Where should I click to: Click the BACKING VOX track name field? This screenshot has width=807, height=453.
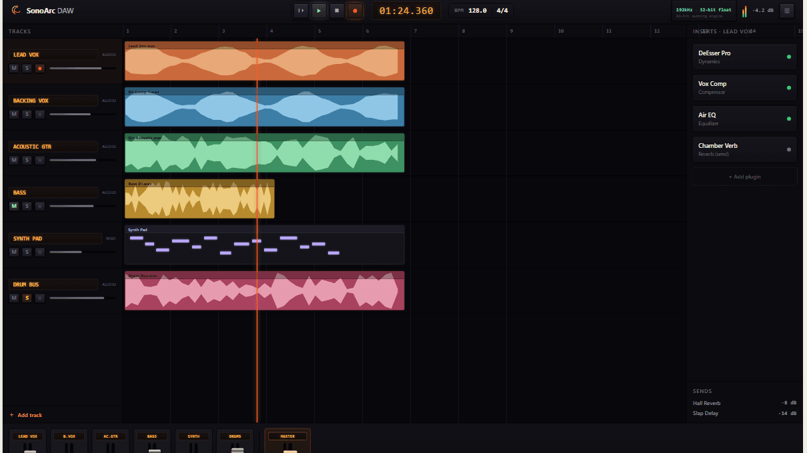click(53, 101)
